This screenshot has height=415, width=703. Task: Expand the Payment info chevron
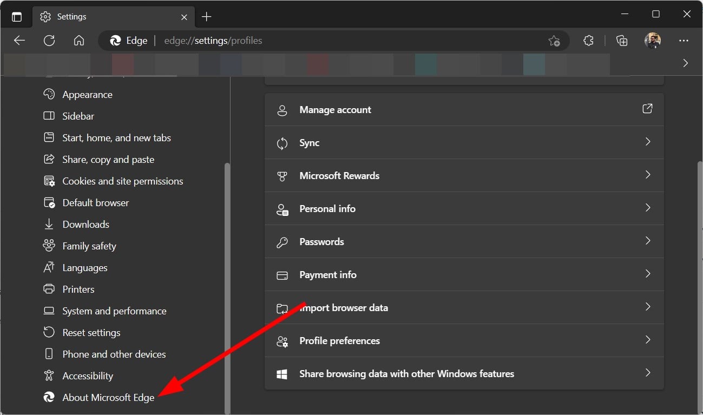coord(647,274)
